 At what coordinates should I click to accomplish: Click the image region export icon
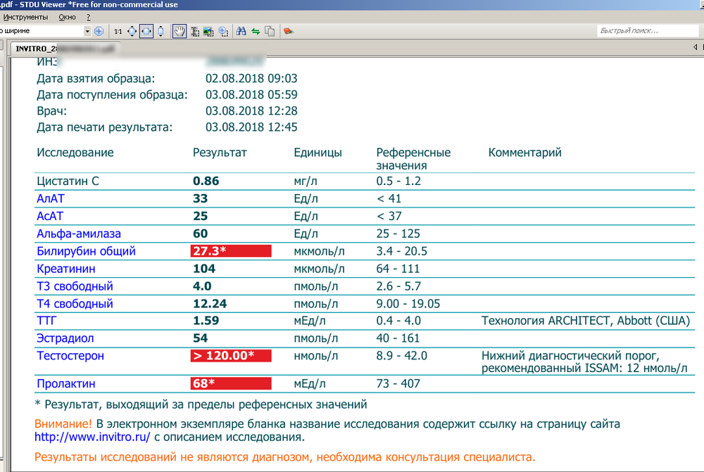208,31
